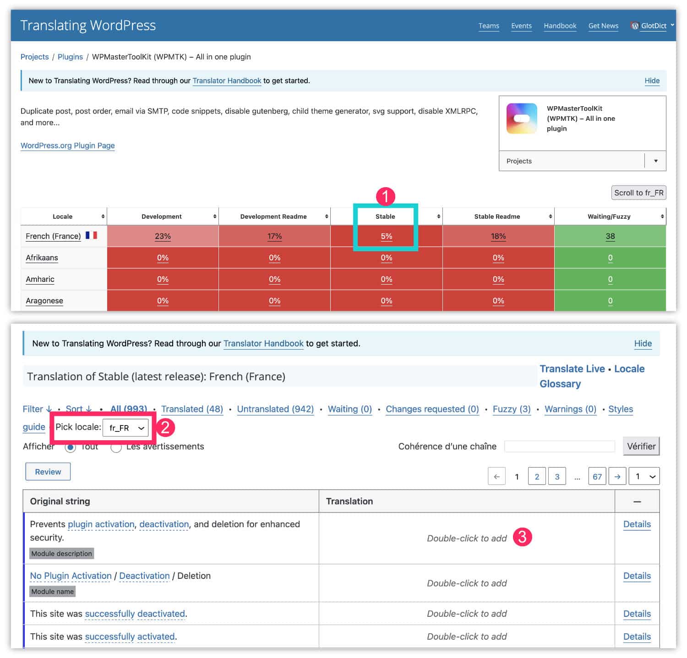Open Details for successfully deactivated string

[x=637, y=614]
